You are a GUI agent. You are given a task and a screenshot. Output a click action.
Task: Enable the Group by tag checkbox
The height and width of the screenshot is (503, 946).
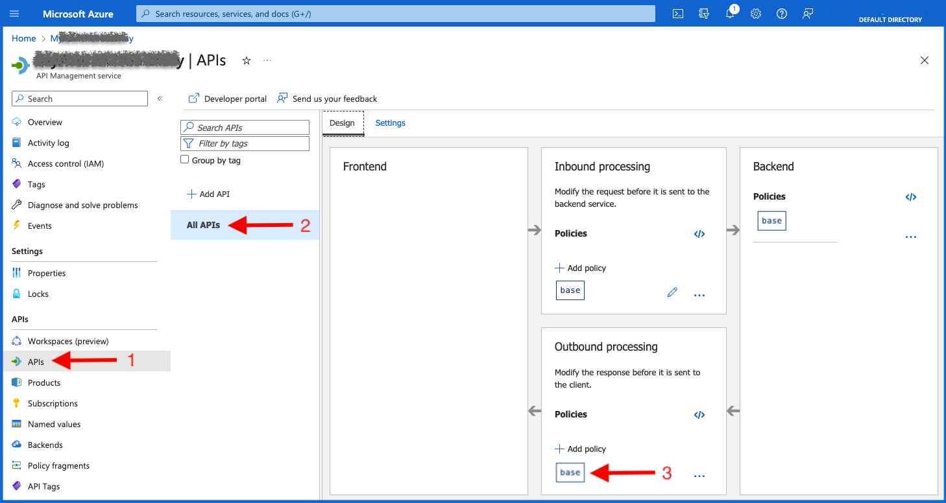(185, 159)
